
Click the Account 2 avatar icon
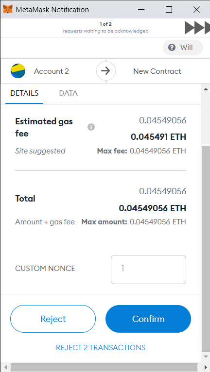(18, 71)
